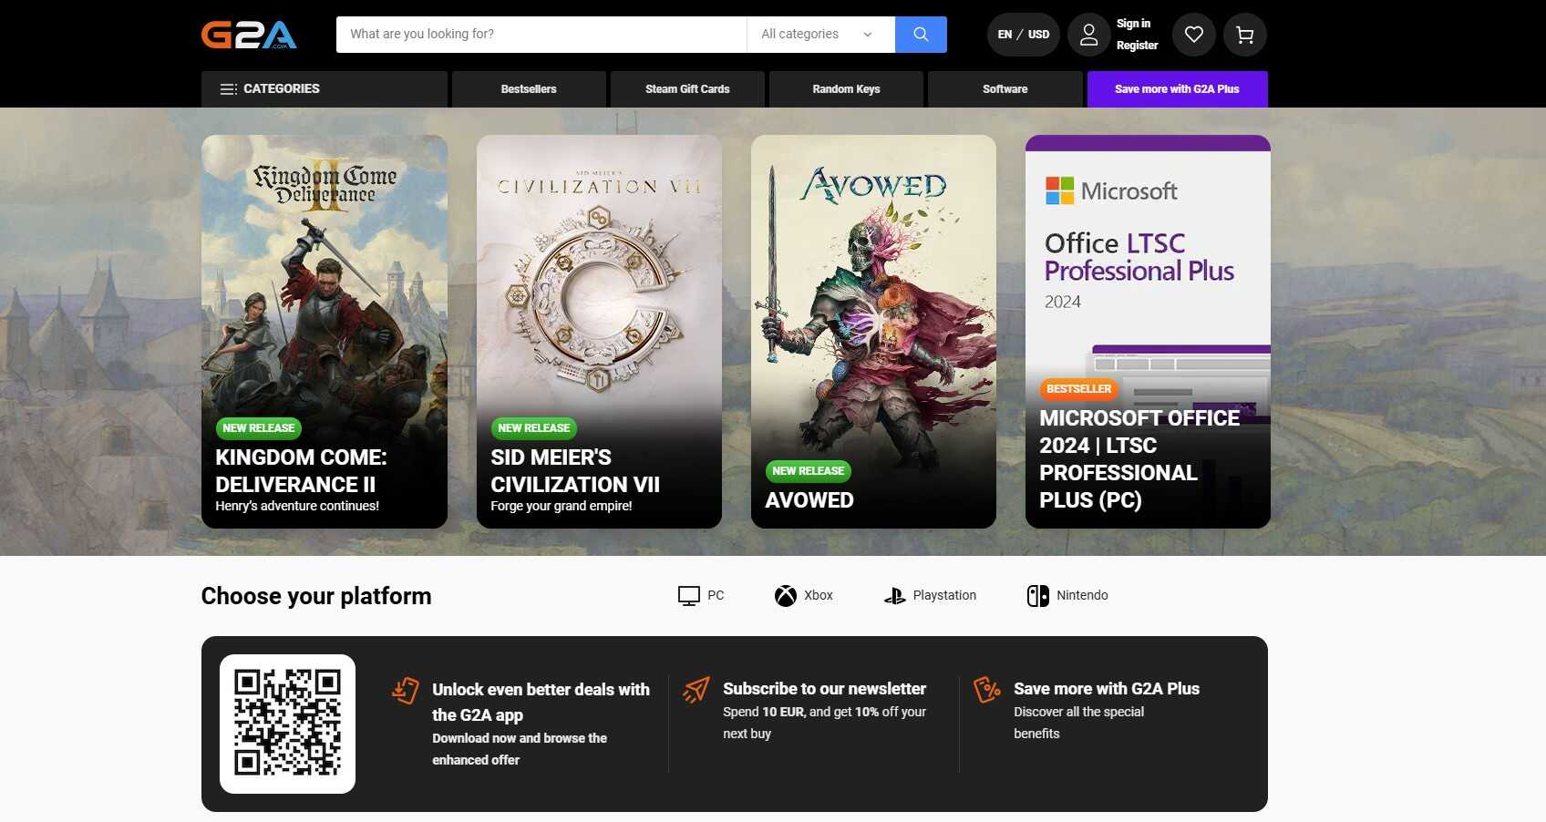Click the G2A app phone icon
The height and width of the screenshot is (822, 1546).
(x=406, y=690)
